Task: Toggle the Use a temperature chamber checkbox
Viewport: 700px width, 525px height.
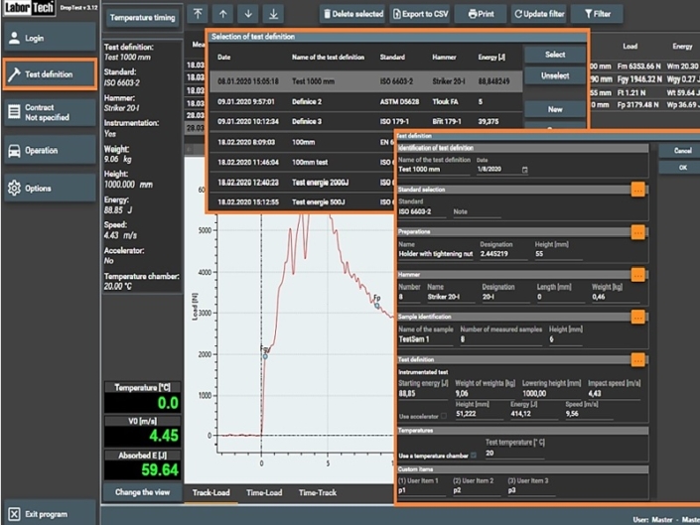Action: click(x=474, y=454)
